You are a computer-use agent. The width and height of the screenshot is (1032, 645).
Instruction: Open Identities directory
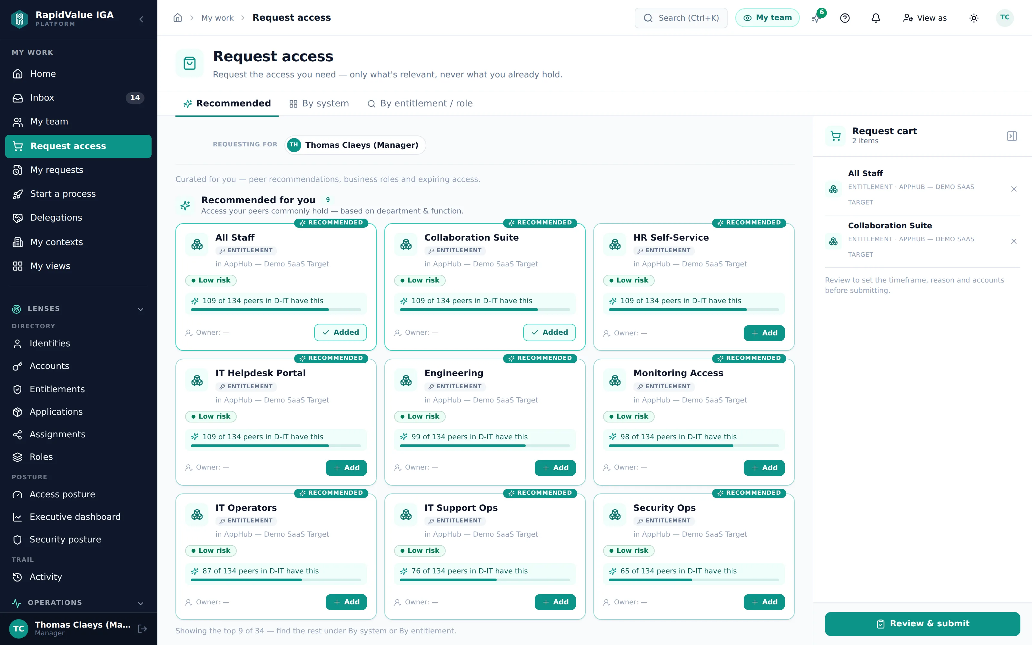tap(78, 343)
